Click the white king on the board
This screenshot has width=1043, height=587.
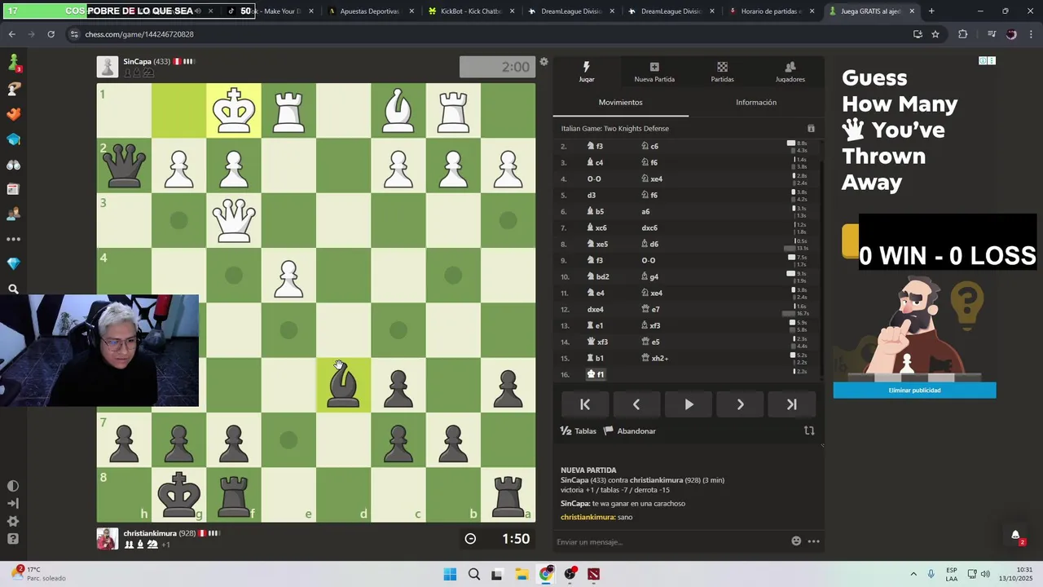tap(234, 111)
